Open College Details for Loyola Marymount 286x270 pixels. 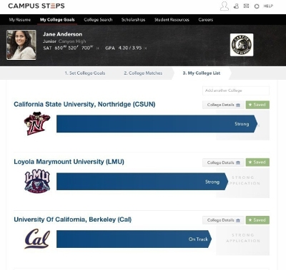223,162
